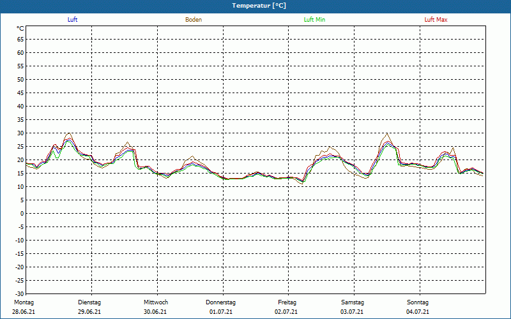Select the "Dienstag" day label
Image resolution: width=511 pixels, height=319 pixels.
tap(89, 302)
